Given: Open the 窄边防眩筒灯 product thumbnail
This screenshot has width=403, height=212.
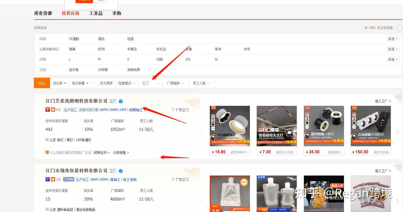Looking at the screenshot, I should pos(230,126).
